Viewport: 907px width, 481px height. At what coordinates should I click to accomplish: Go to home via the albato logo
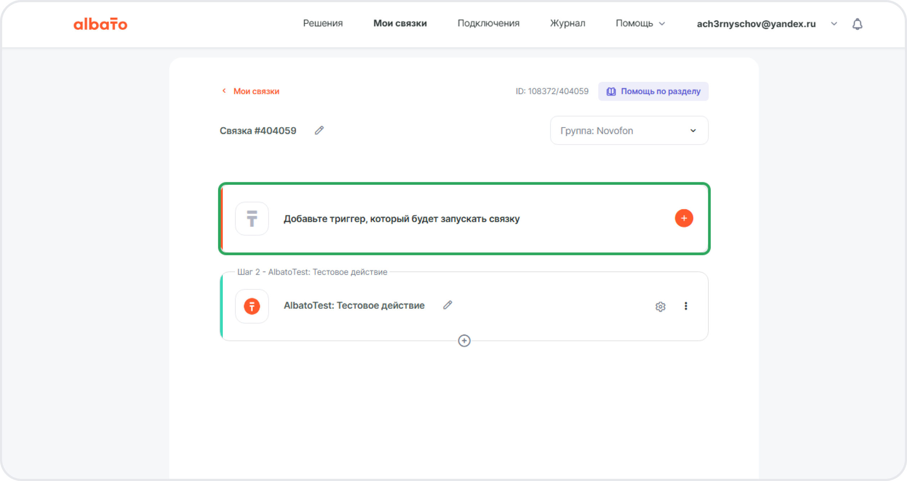point(100,24)
